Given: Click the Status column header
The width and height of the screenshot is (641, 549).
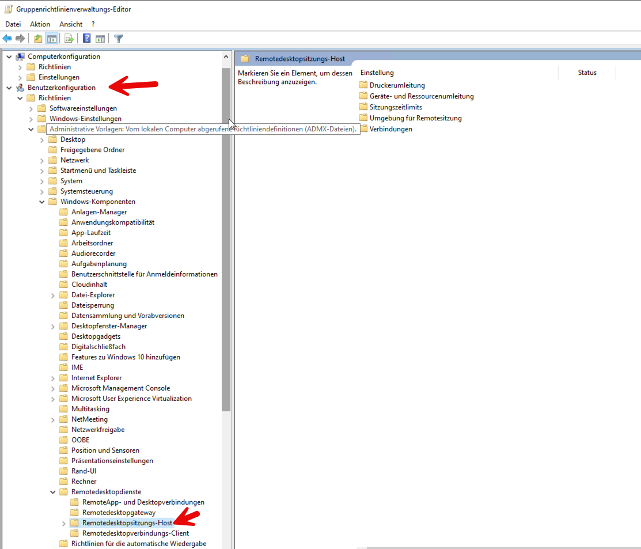Looking at the screenshot, I should [x=587, y=73].
